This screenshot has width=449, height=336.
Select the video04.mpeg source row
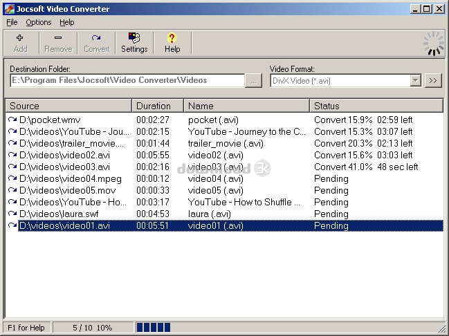[225, 178]
